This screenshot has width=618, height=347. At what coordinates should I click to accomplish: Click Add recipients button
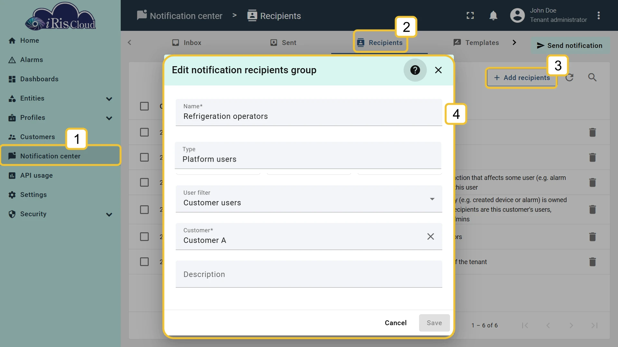tap(521, 78)
